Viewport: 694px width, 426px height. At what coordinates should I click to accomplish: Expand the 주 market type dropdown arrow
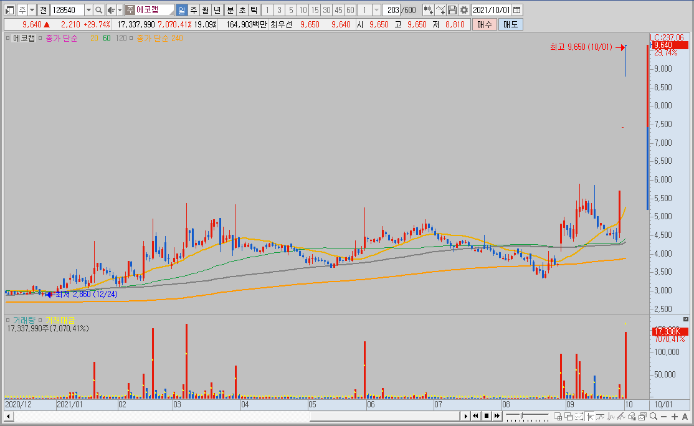[x=32, y=10]
